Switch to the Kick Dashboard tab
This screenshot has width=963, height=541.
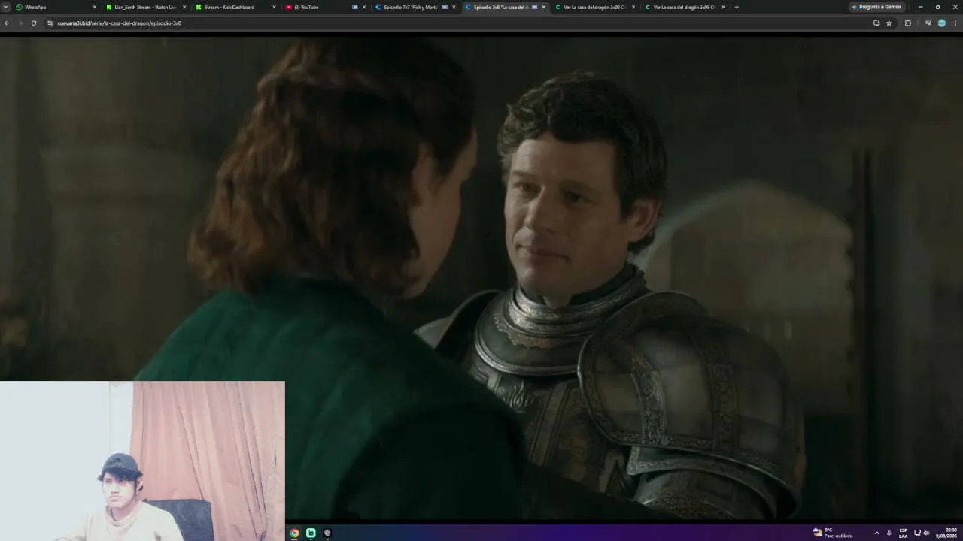click(x=235, y=7)
